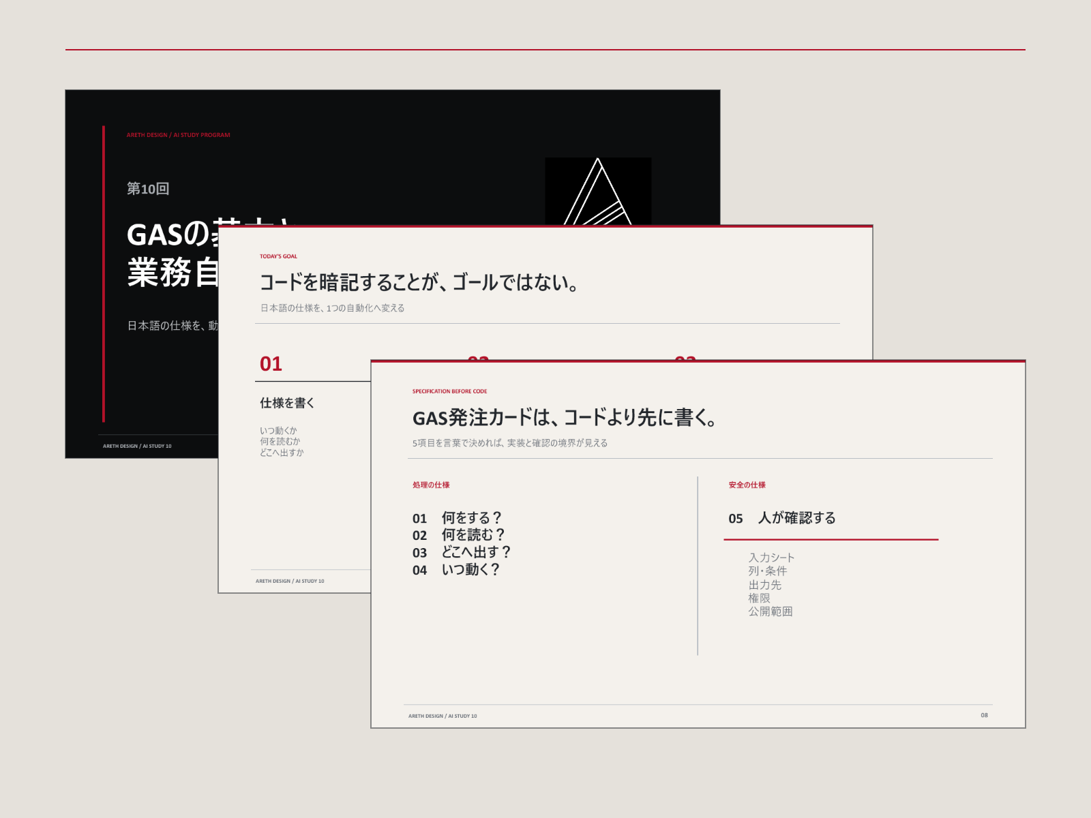Click item 03 どこへ出す？
1091x818 pixels.
462,552
